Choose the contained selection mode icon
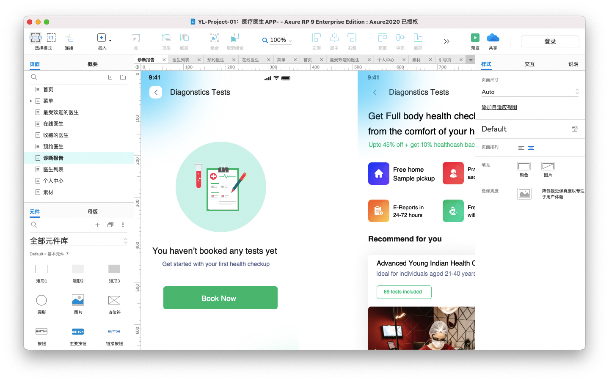 [51, 38]
